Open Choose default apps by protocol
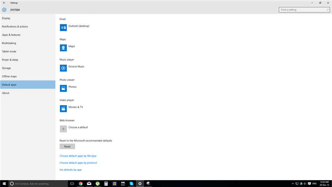Screen dimensions: 332x187 click(x=78, y=163)
